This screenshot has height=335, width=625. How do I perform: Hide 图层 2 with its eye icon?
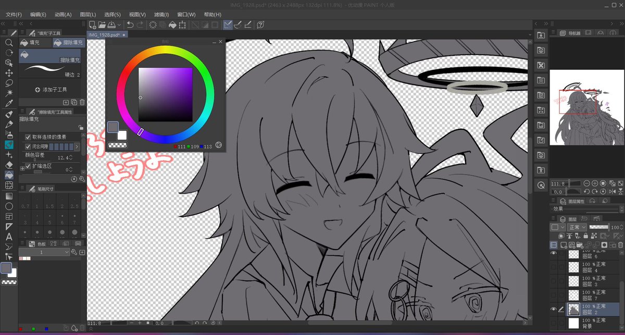pos(554,309)
